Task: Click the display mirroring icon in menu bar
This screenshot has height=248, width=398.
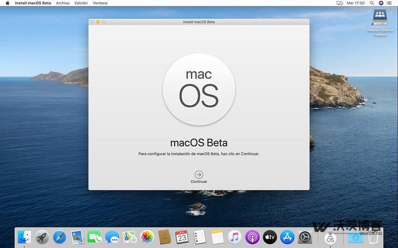Action: [x=339, y=3]
